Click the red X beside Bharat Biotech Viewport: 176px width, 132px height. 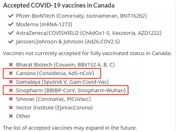point(11,65)
